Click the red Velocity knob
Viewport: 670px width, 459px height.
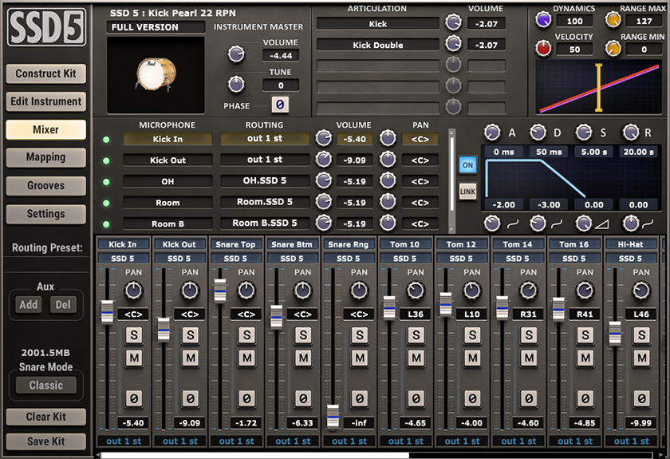pos(544,48)
